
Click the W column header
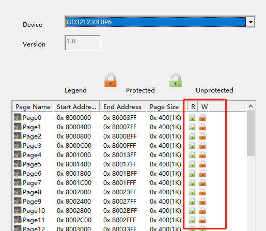203,107
